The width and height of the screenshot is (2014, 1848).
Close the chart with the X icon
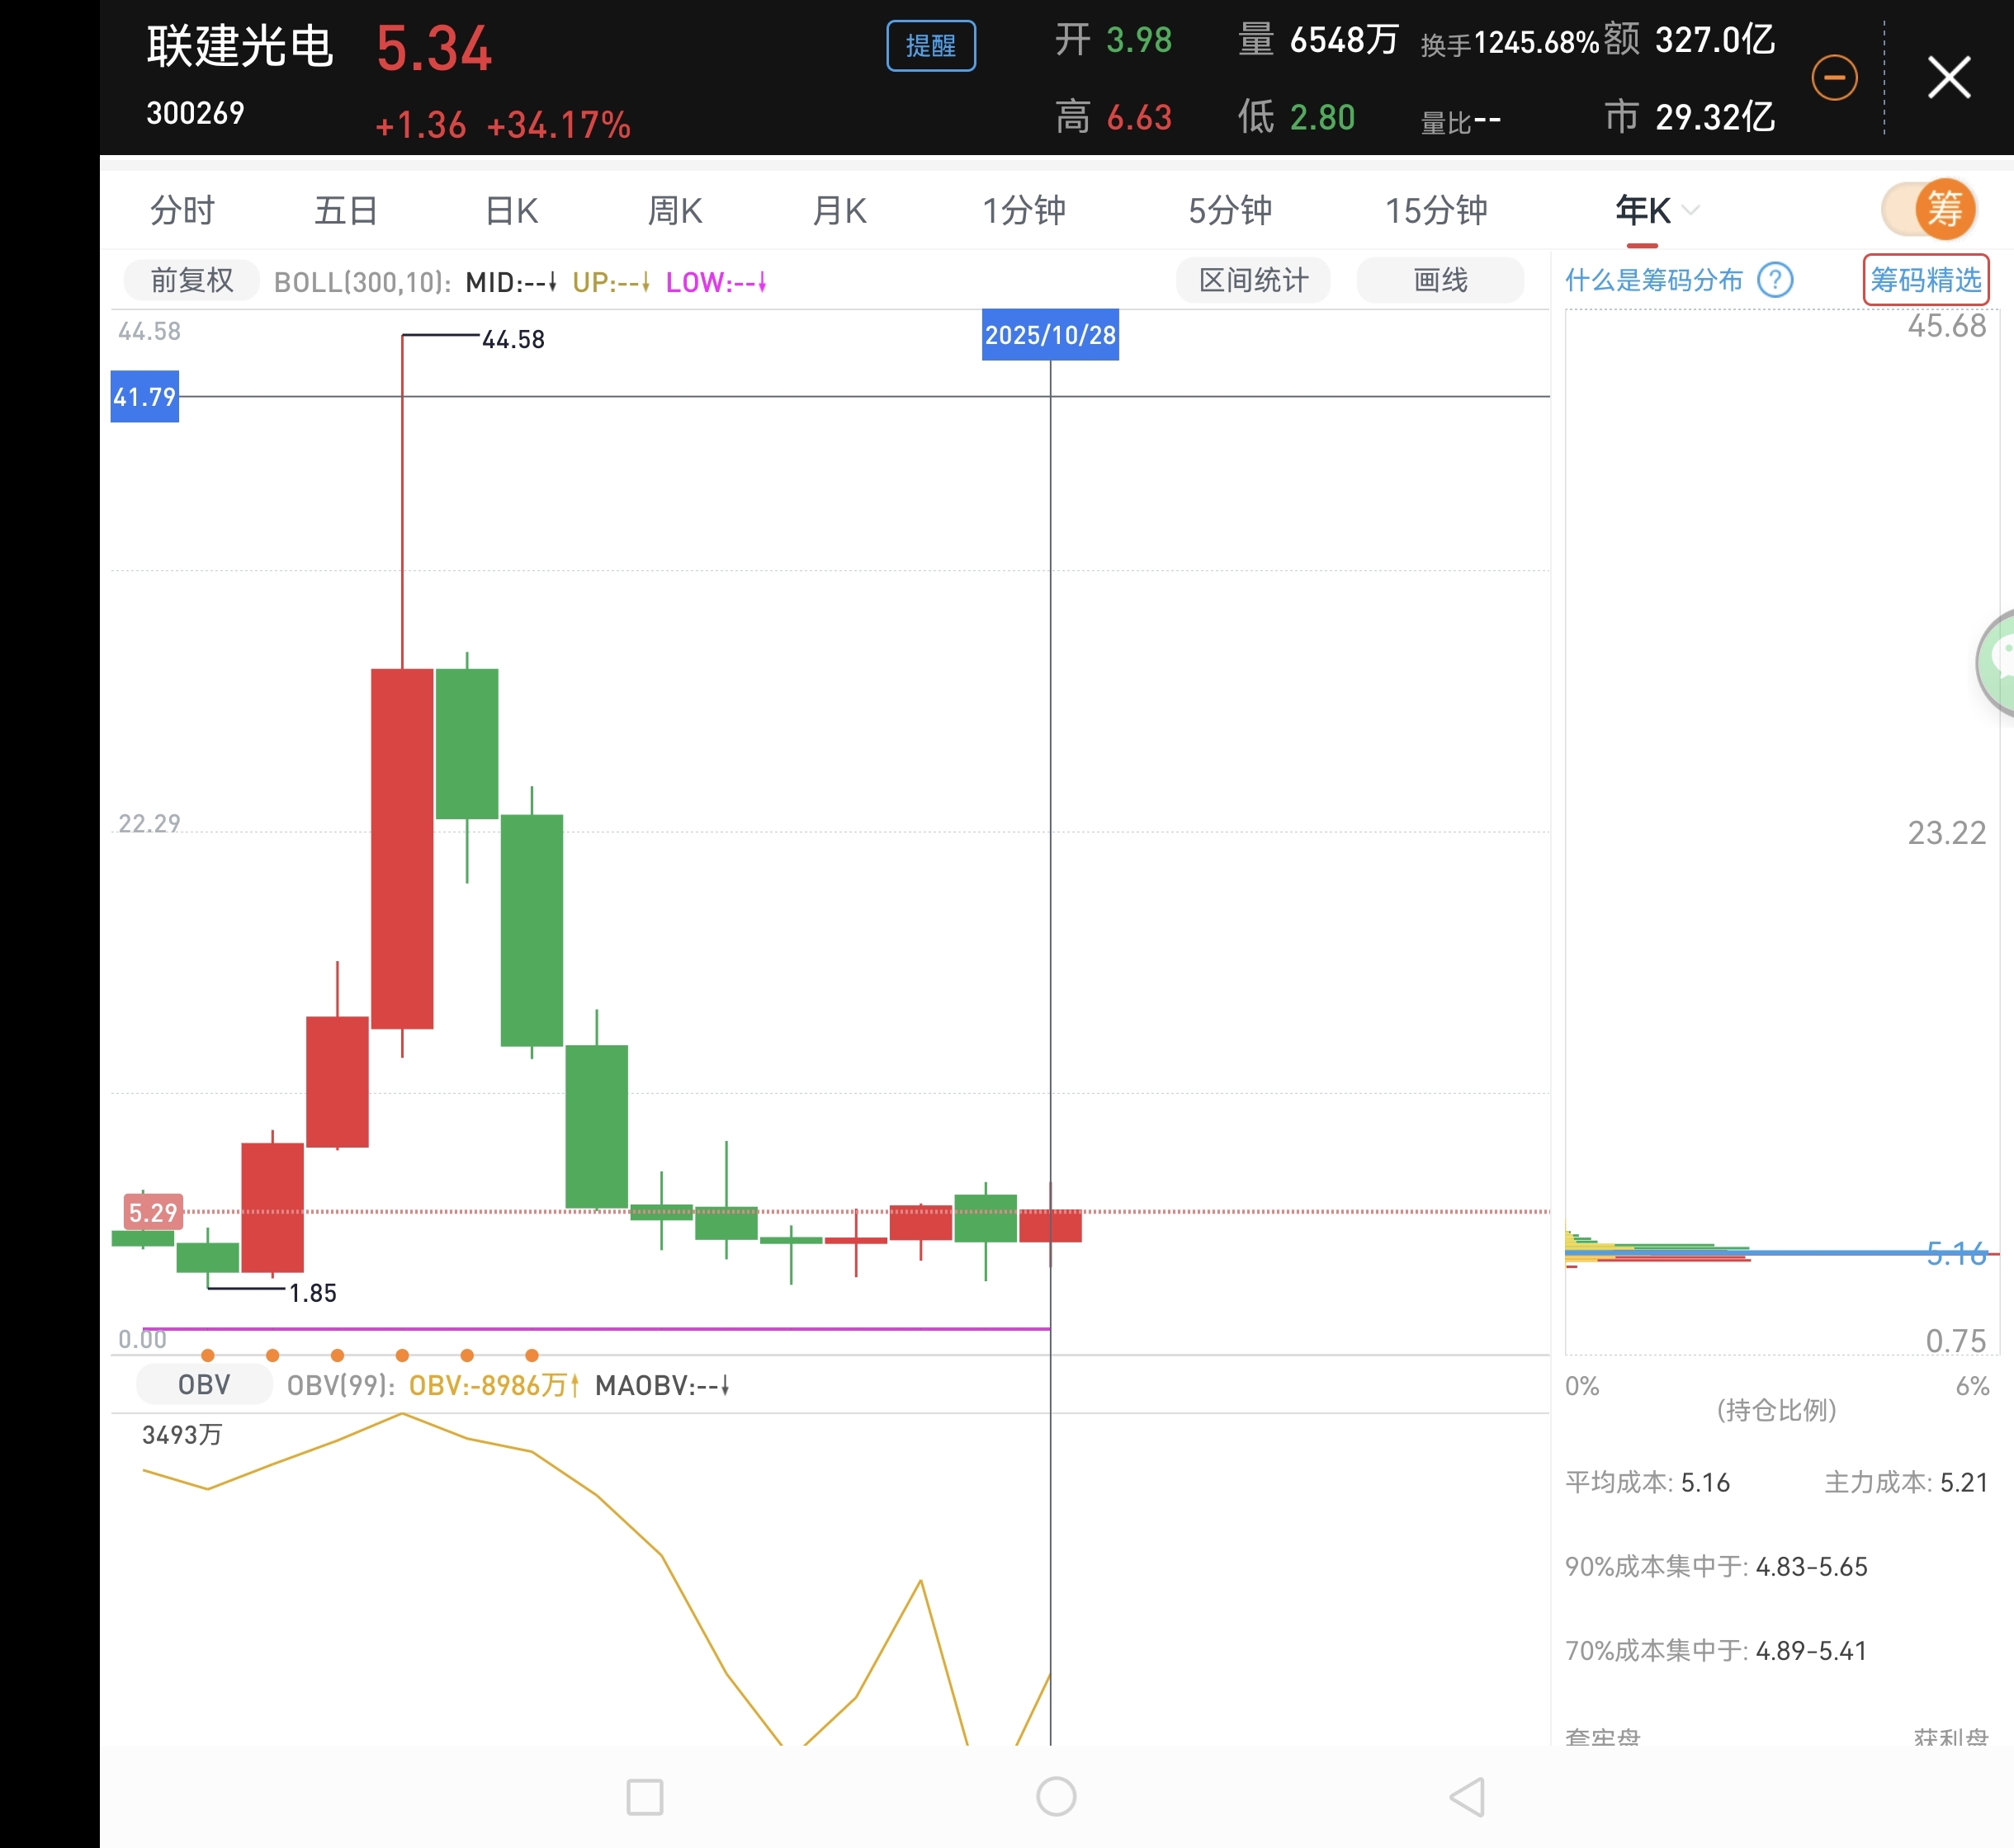tap(1948, 78)
